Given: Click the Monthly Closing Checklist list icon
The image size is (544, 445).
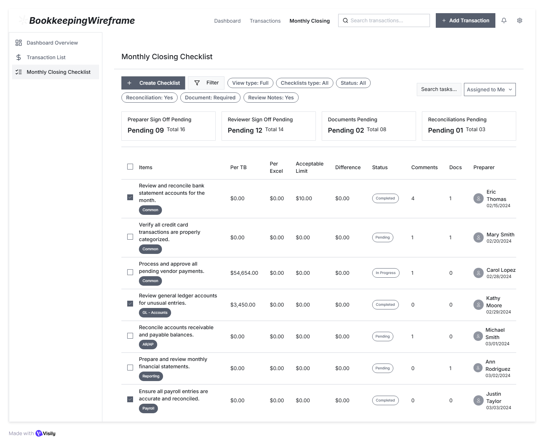Looking at the screenshot, I should coord(19,72).
